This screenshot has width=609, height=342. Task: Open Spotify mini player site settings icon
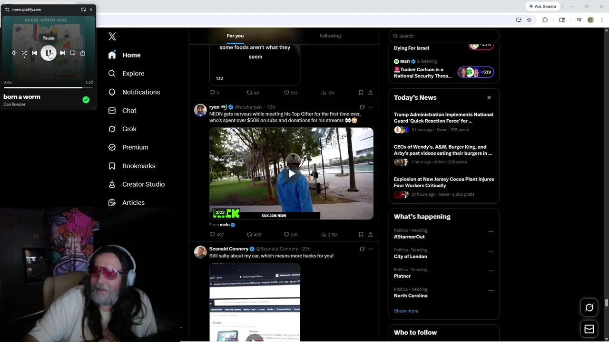click(x=7, y=9)
